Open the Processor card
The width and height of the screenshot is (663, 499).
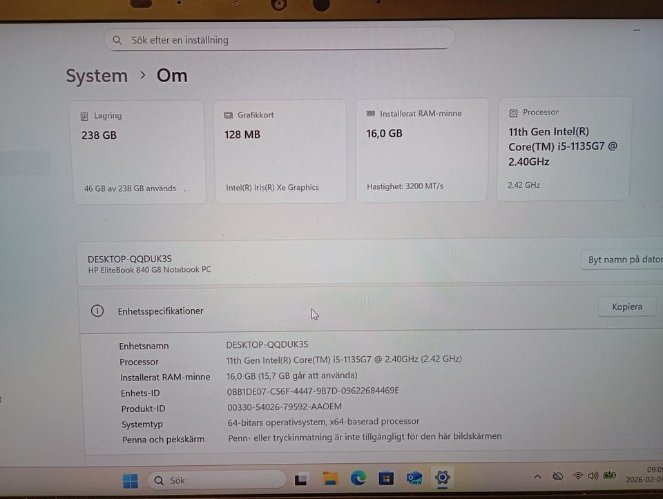(x=564, y=148)
